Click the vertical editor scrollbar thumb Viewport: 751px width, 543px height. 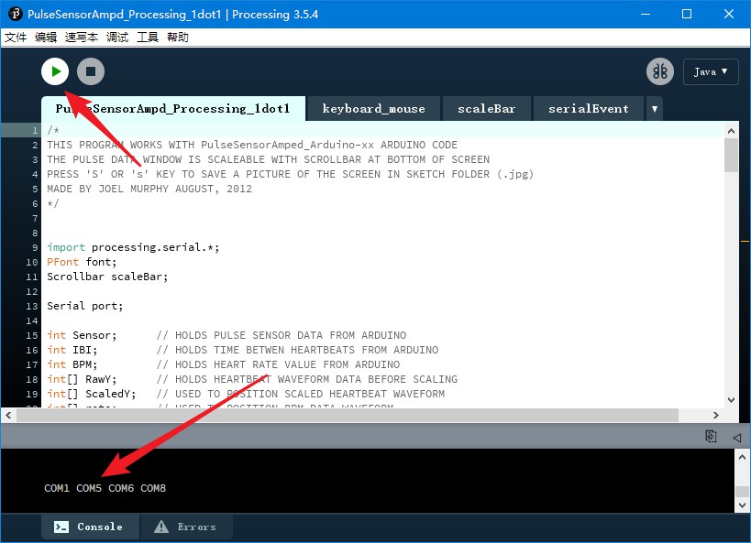tap(731, 155)
